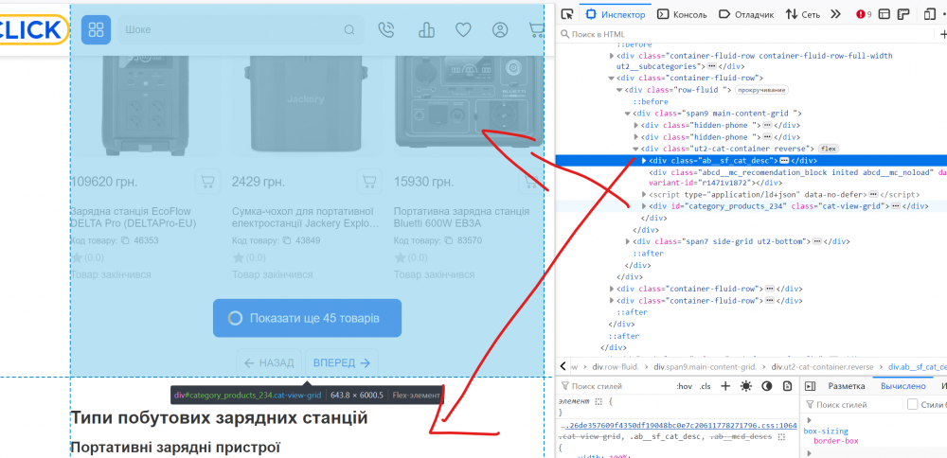Copy product code 83570 icon
Screen dimensions: 947x458
coord(449,240)
